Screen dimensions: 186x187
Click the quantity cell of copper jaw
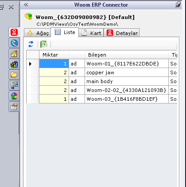pyautogui.click(x=54, y=73)
